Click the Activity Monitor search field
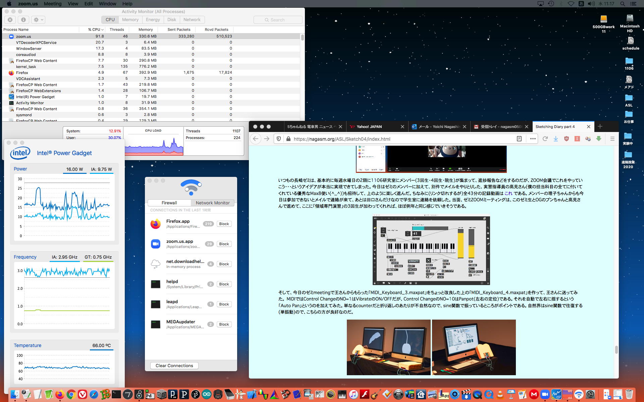Viewport: 644px width, 402px height. point(278,20)
